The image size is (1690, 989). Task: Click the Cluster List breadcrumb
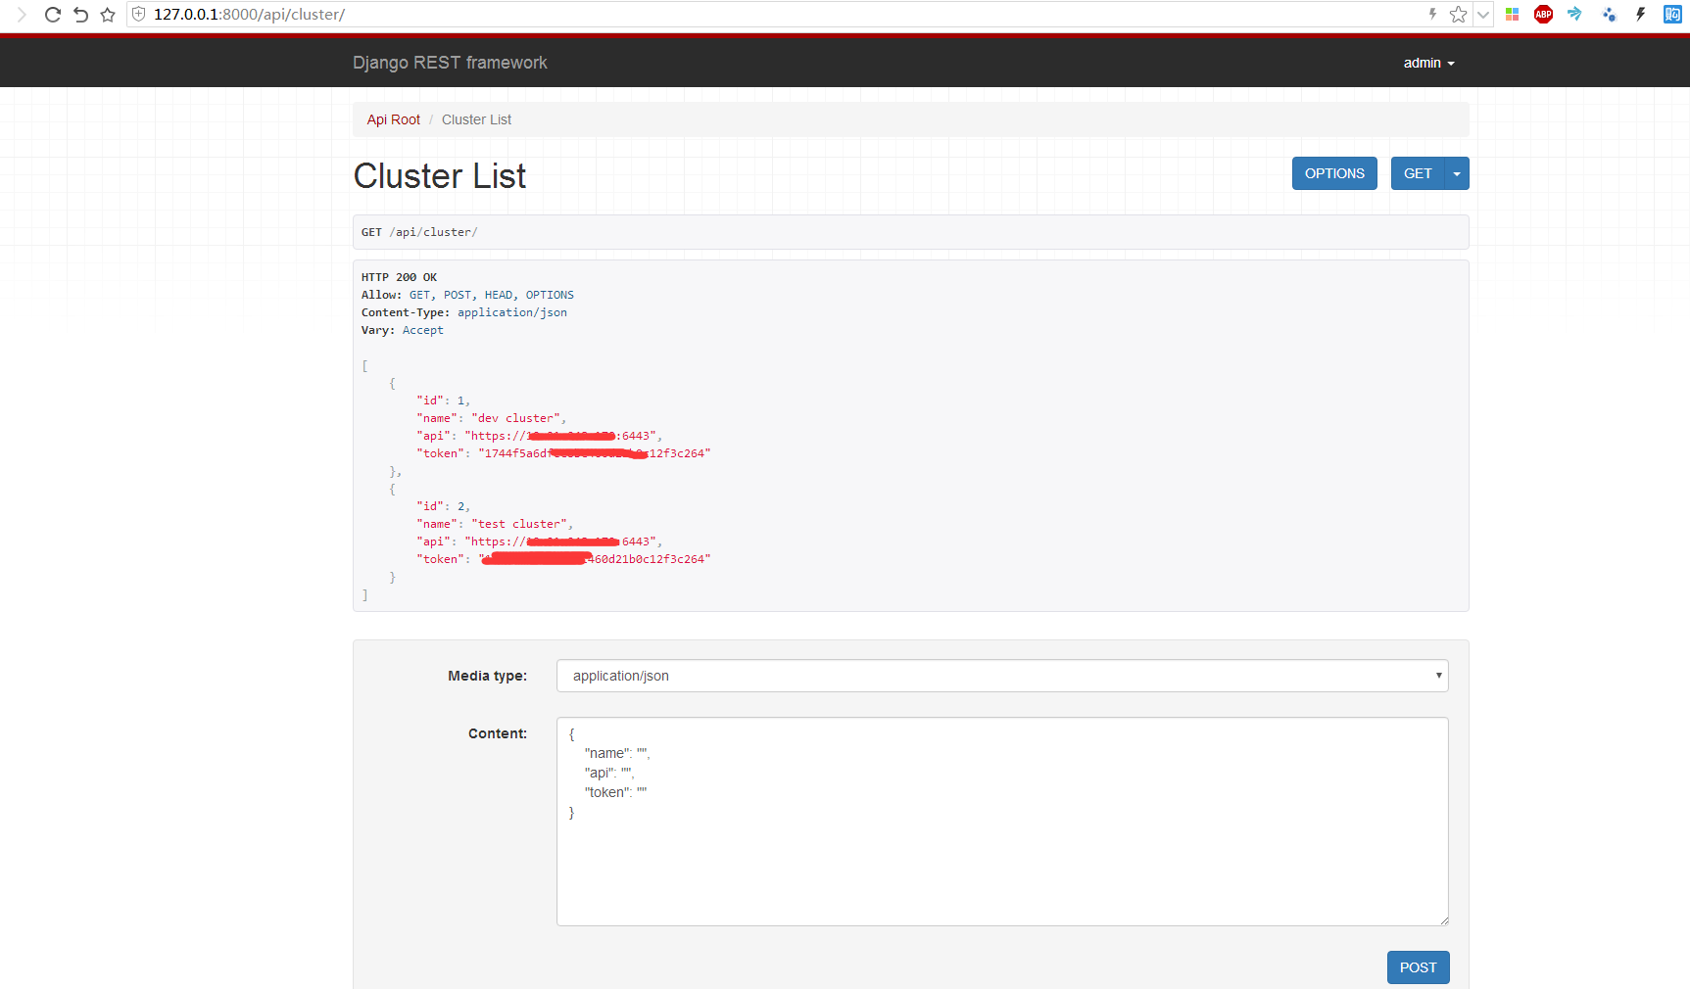[476, 119]
